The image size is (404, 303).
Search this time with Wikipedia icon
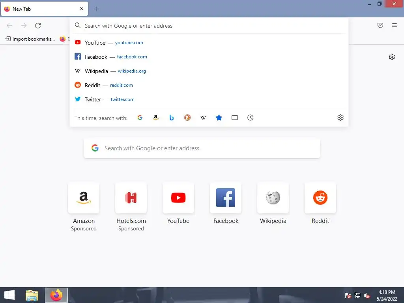click(203, 118)
